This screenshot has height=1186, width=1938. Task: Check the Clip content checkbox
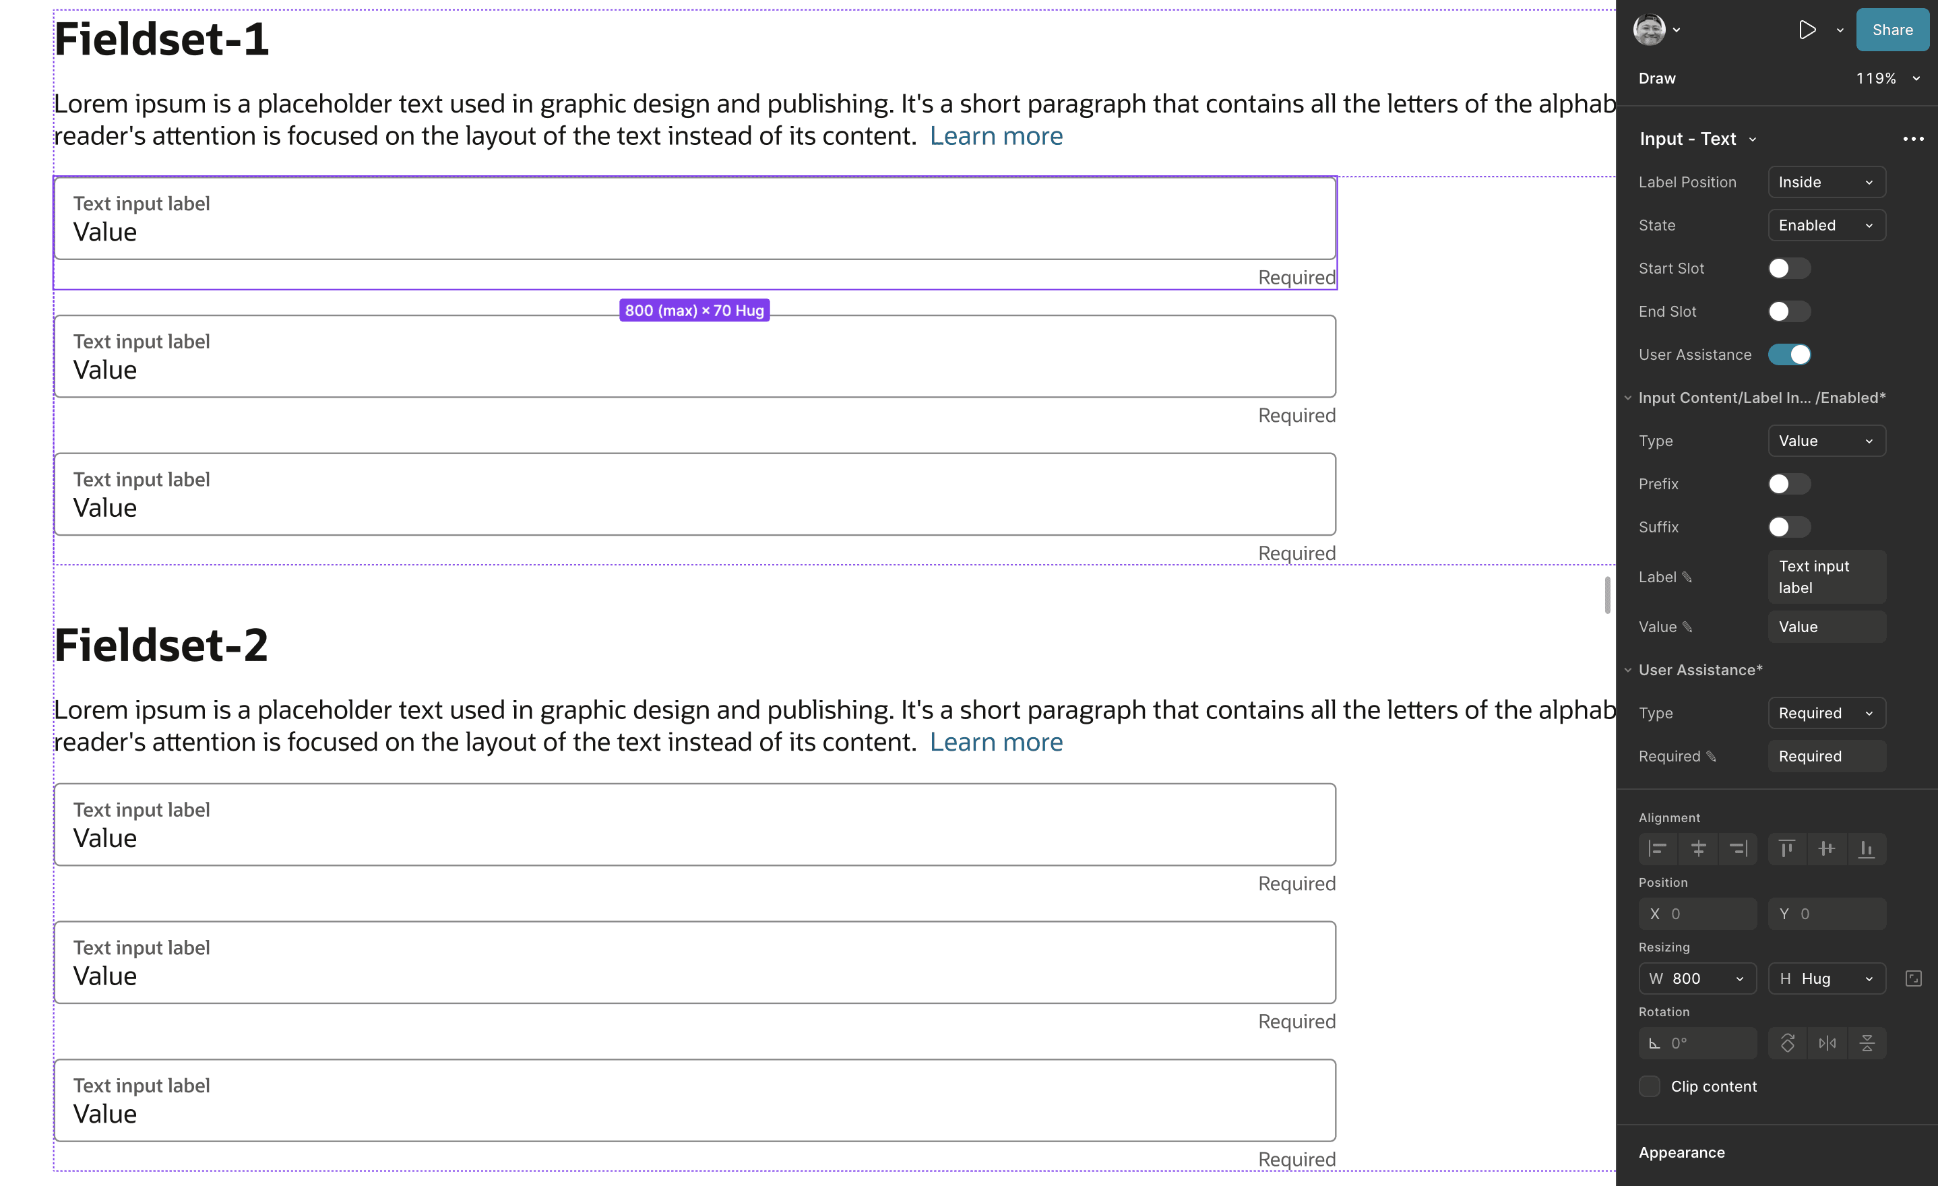pyautogui.click(x=1650, y=1086)
